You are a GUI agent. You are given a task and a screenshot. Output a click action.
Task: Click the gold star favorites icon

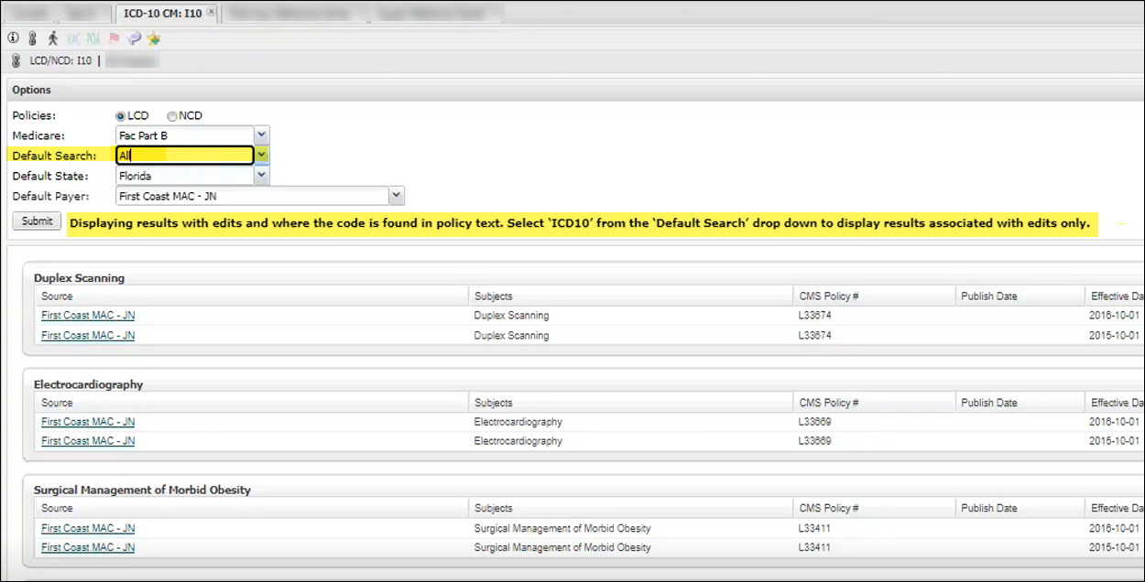click(x=153, y=38)
